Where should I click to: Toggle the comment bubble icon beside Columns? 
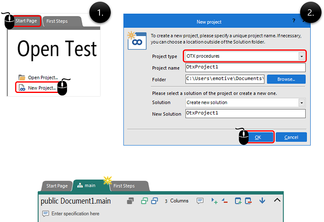200,201
